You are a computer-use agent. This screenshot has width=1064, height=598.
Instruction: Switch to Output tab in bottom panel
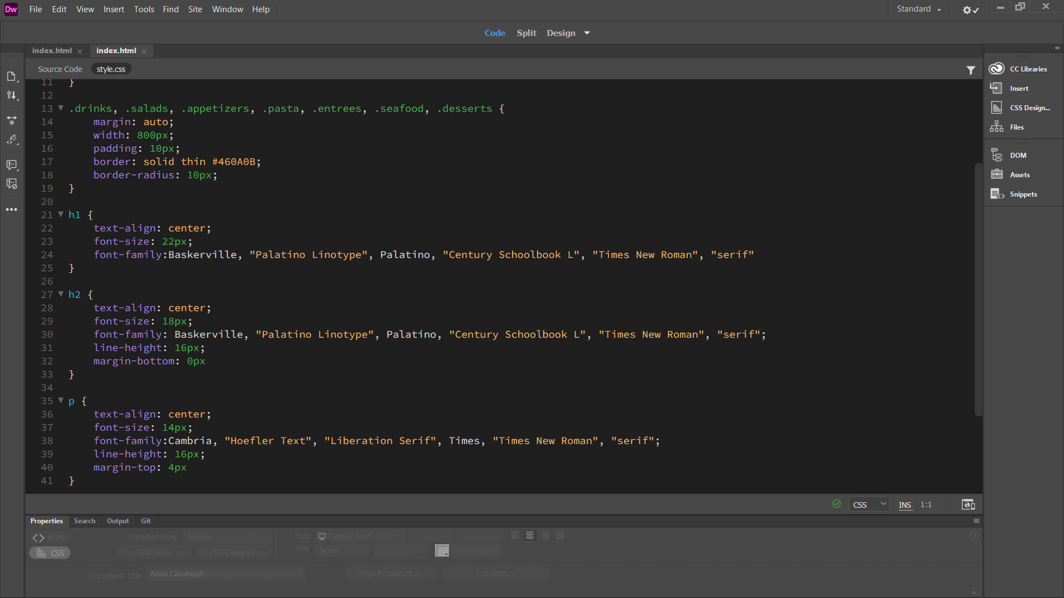coord(118,521)
